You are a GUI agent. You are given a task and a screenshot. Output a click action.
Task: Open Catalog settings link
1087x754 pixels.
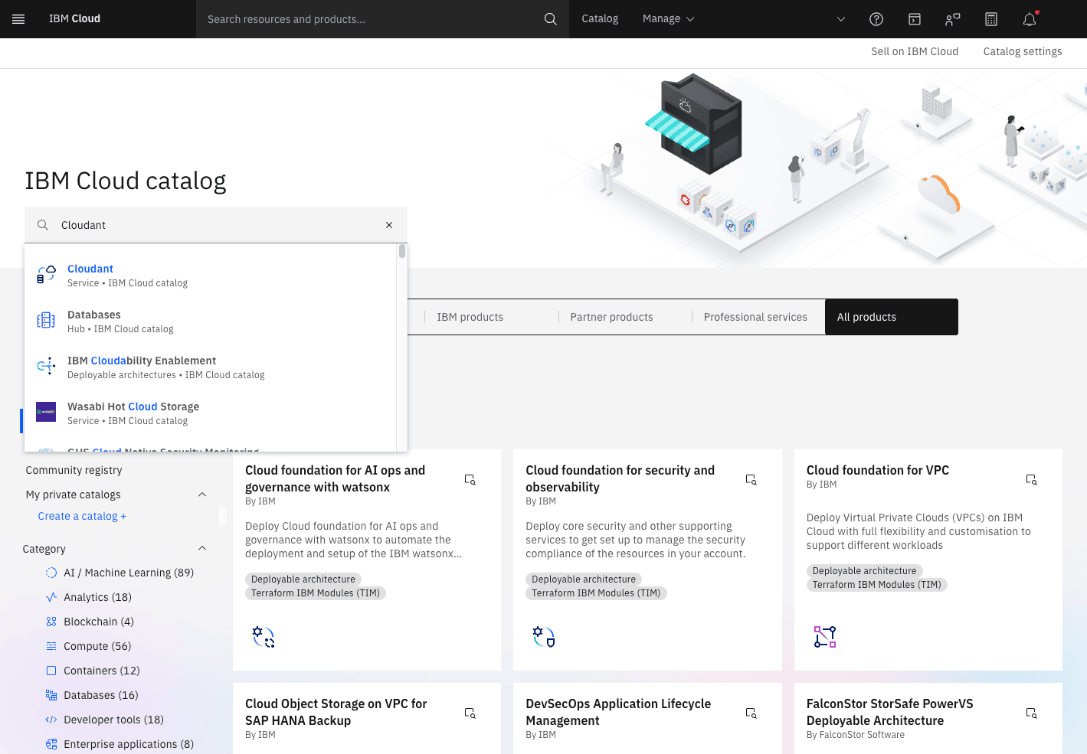point(1023,51)
